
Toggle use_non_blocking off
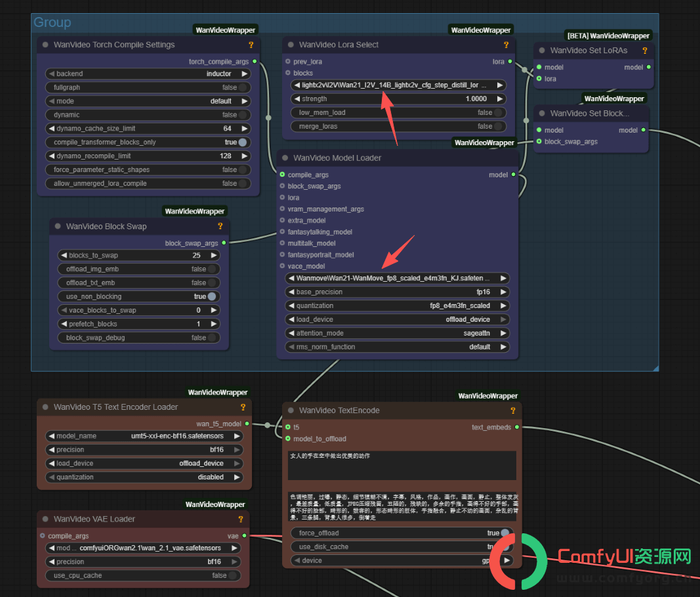click(139, 296)
